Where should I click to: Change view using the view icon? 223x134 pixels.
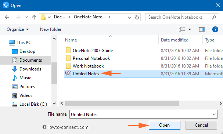point(182,29)
